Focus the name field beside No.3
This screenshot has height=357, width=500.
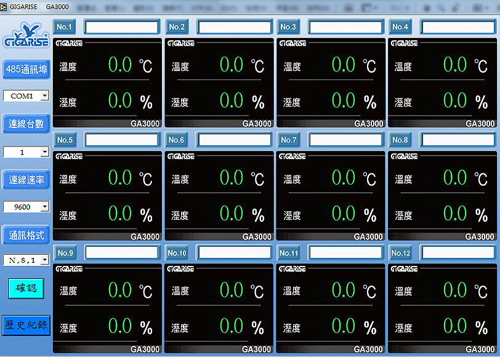(x=345, y=27)
